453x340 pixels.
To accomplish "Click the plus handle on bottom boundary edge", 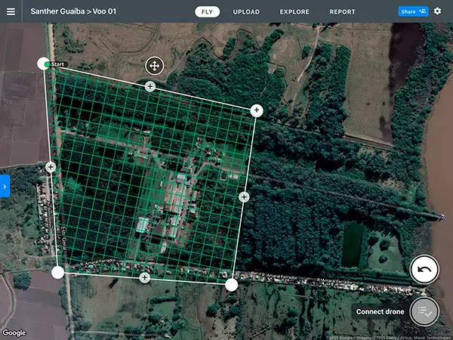I will point(144,278).
